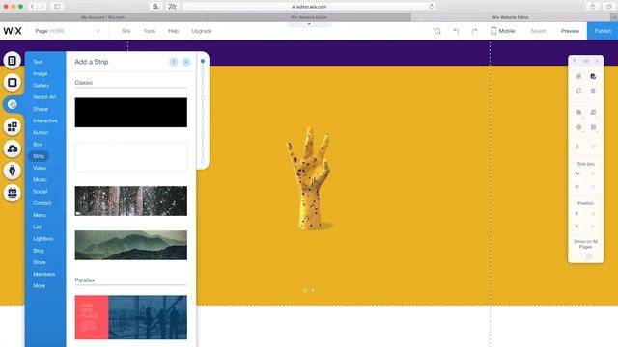Close the Add a Strip panel
The width and height of the screenshot is (618, 347).
[186, 62]
